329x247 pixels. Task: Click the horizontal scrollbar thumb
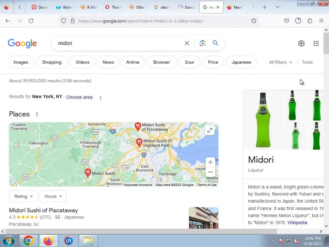click(141, 232)
